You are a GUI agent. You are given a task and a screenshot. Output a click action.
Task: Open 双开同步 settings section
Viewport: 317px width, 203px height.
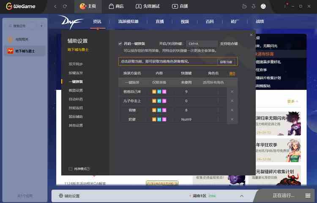pos(76,64)
